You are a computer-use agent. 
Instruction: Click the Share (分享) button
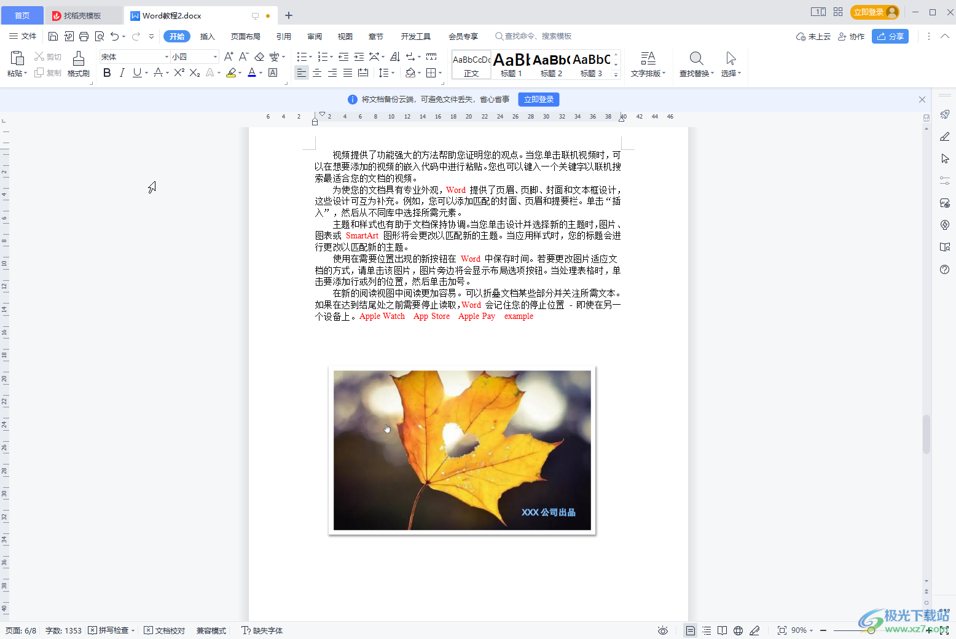point(890,36)
